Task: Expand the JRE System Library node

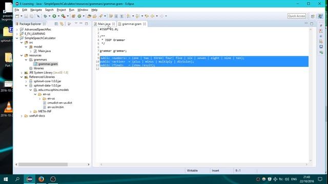Action: click(22, 73)
